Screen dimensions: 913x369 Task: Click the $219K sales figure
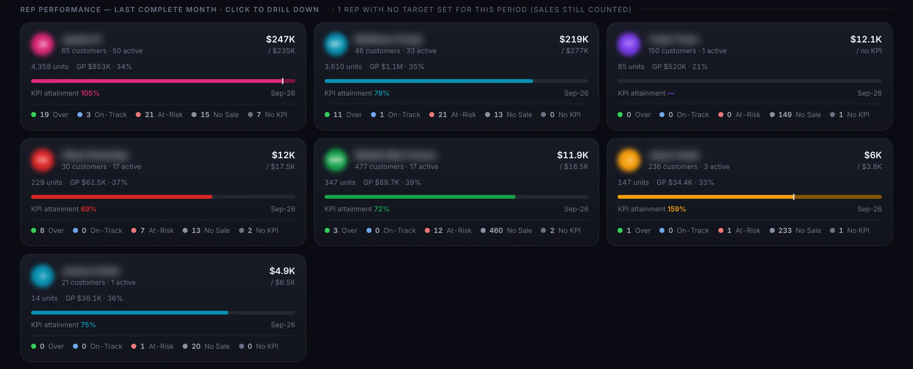click(574, 39)
